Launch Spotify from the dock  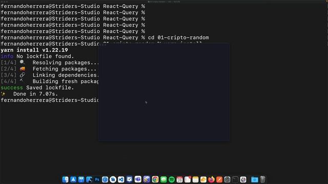point(172,179)
